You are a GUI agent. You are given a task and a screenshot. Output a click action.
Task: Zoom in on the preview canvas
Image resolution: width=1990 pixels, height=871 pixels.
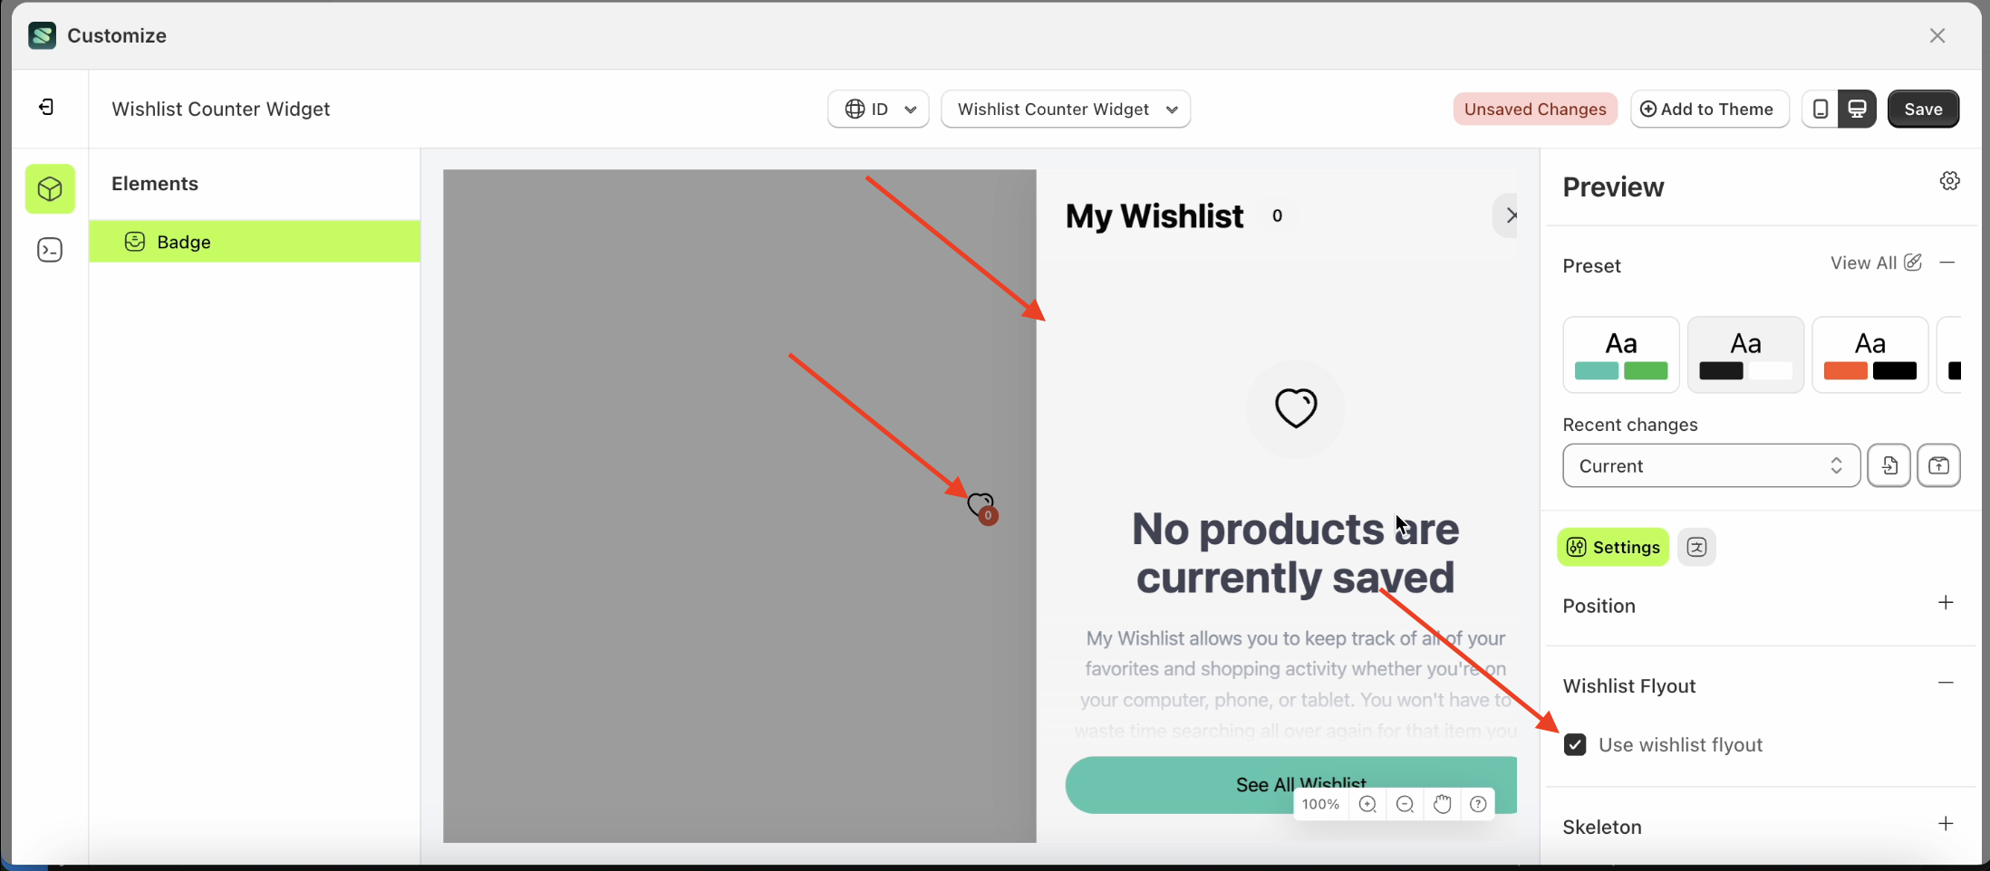1367,804
